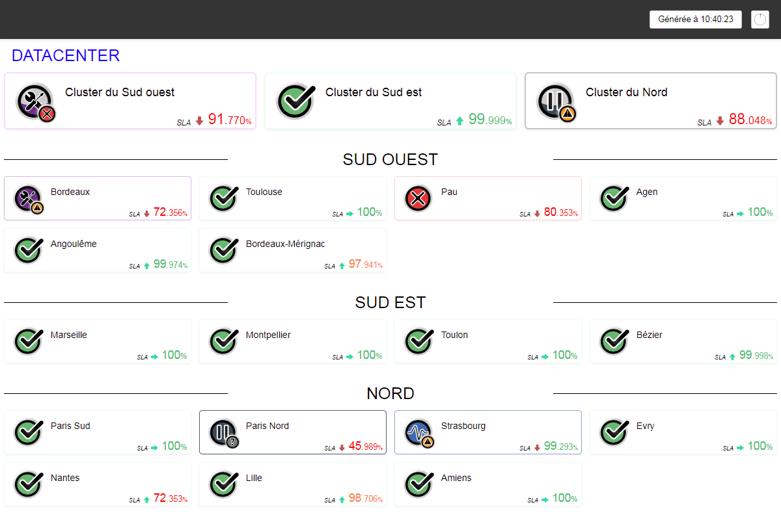Image resolution: width=781 pixels, height=520 pixels.
Task: Click the Lille SLA 98.706% value
Action: click(x=365, y=499)
